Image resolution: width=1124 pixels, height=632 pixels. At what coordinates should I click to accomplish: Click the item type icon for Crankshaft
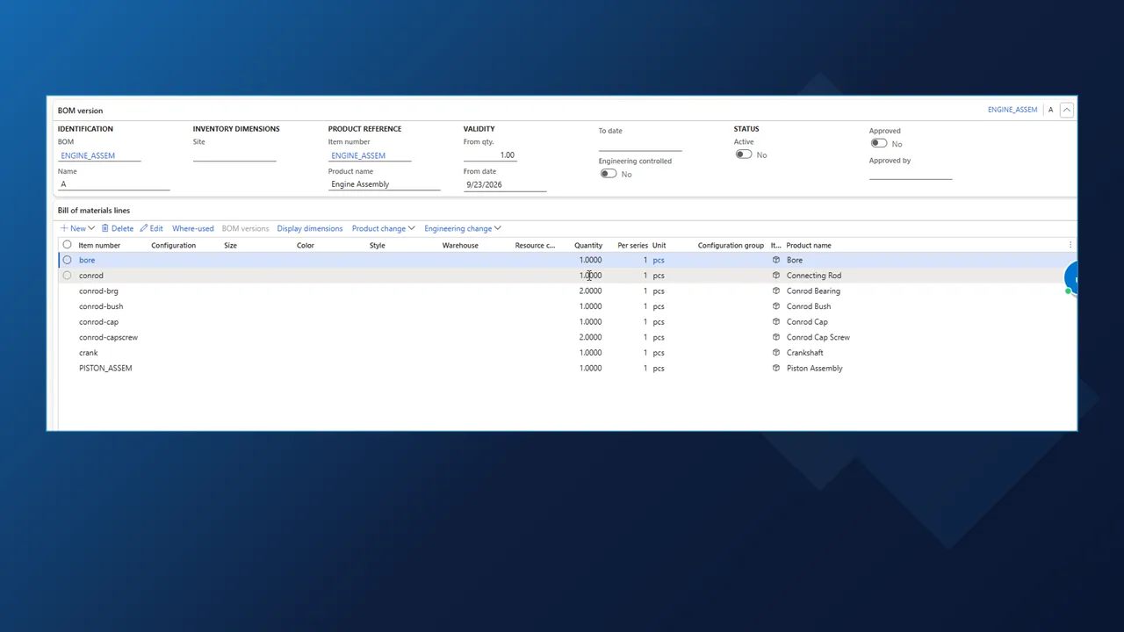click(x=776, y=353)
